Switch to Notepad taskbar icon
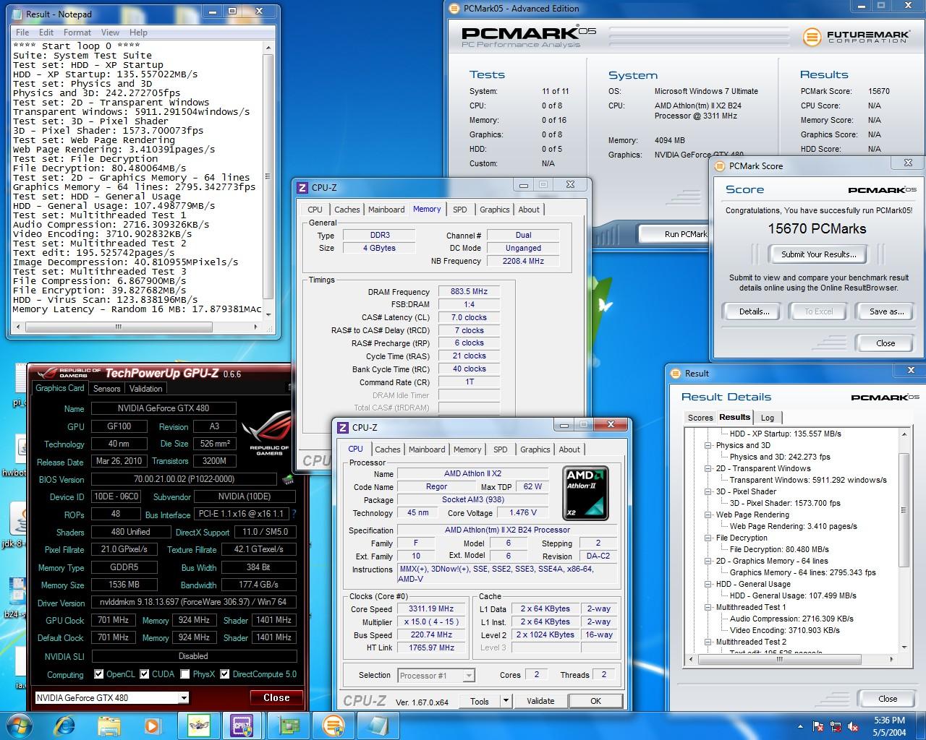Viewport: 926px width, 740px height. (378, 726)
